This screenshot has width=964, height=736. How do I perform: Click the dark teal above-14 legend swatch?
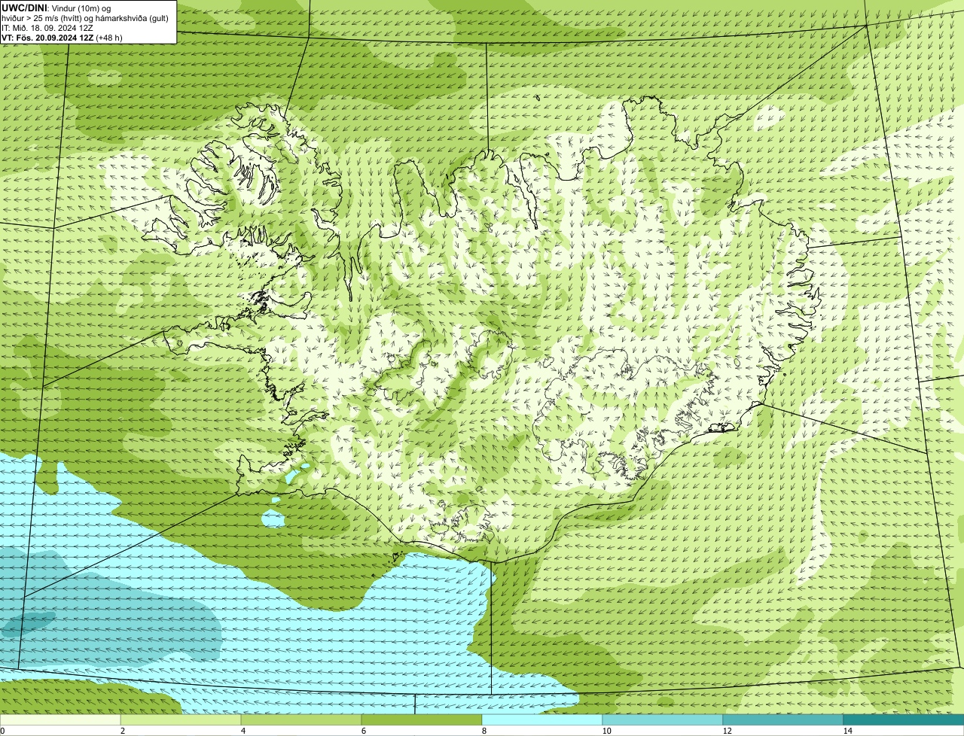[x=904, y=719]
